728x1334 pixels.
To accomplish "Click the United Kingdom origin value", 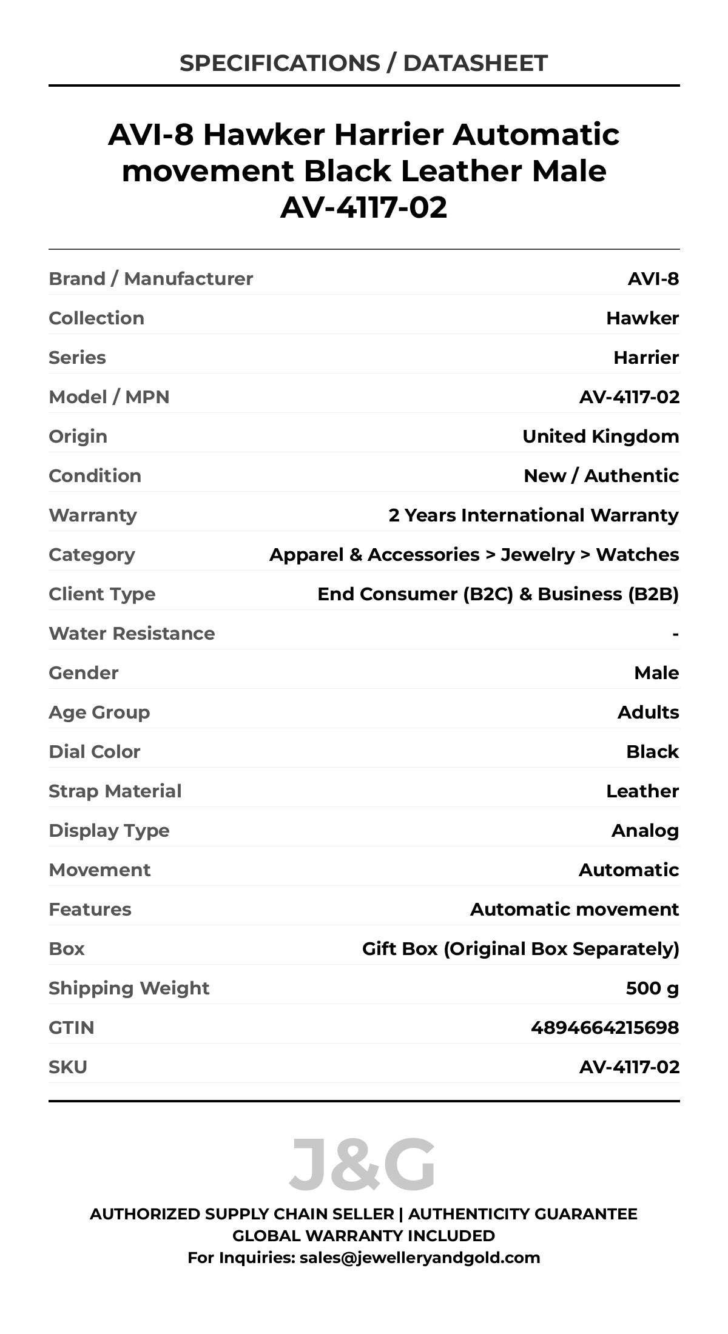I will click(x=601, y=436).
